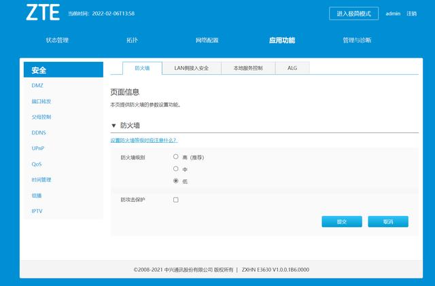
Task: Collapse the 防火墙 section triangle
Action: pyautogui.click(x=114, y=126)
